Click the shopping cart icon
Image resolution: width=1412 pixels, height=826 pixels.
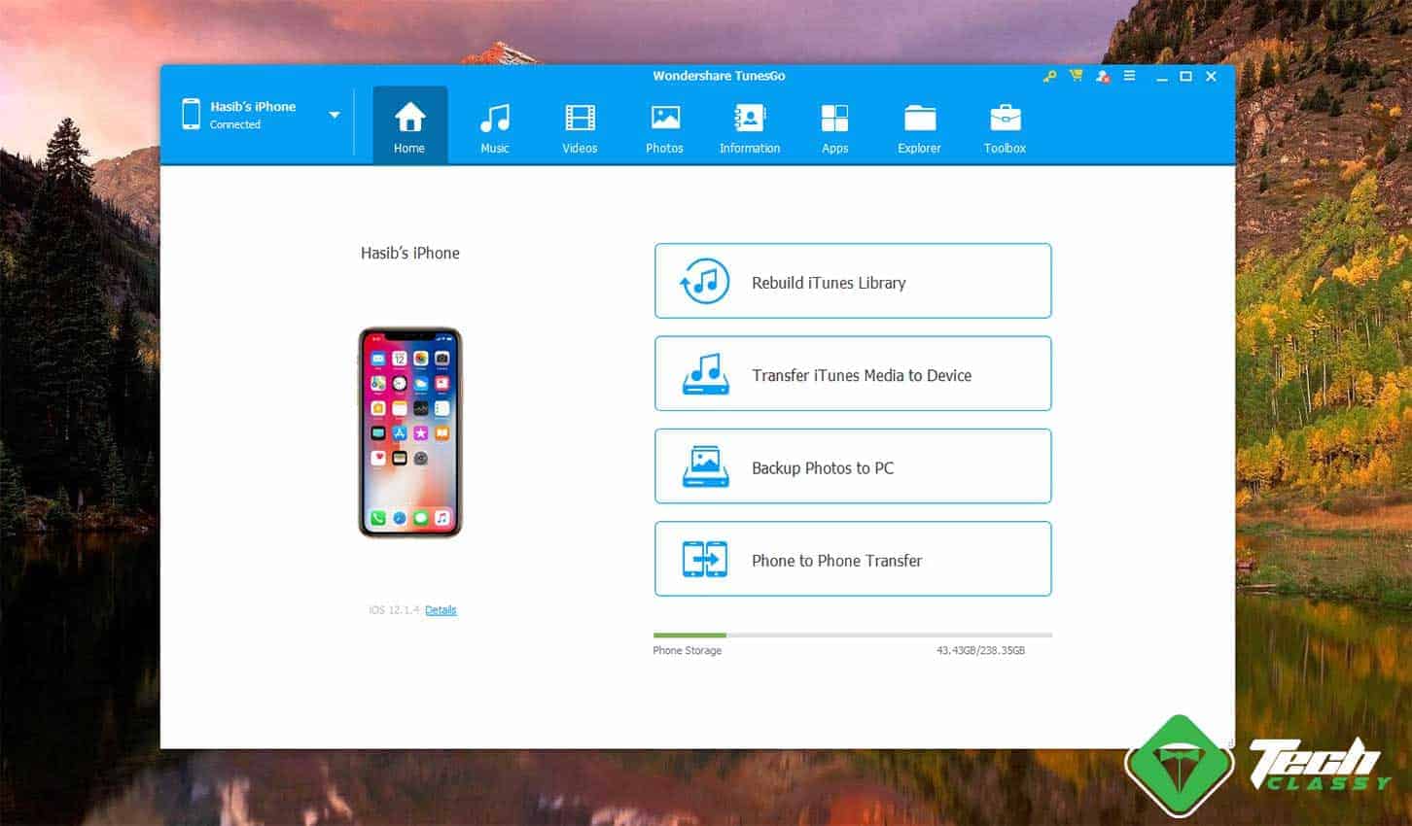1076,76
